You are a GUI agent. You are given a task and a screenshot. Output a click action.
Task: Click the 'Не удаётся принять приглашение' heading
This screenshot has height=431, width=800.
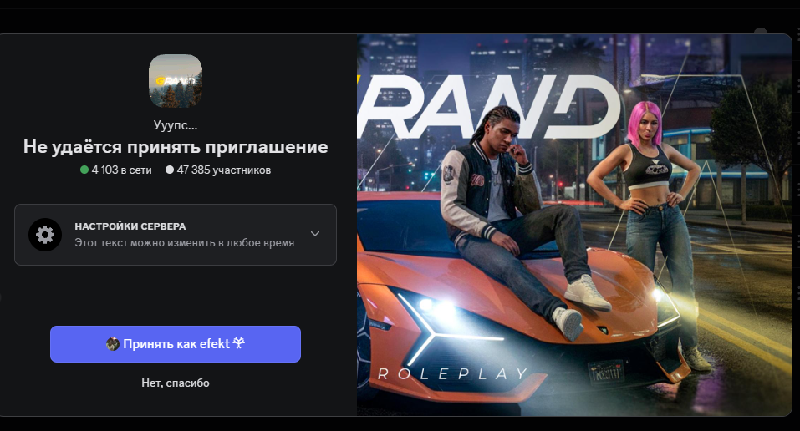tap(176, 147)
